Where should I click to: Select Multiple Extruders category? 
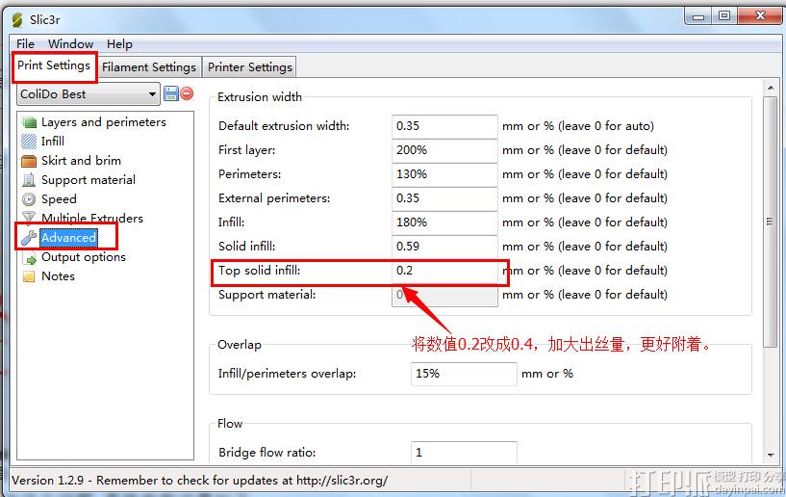click(x=92, y=219)
